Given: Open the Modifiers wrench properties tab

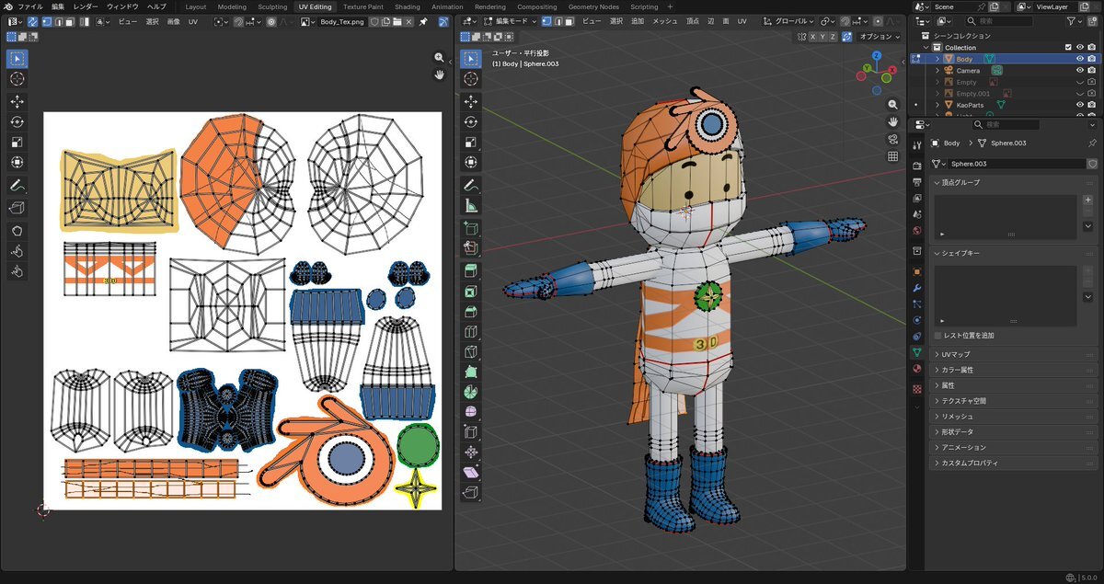Looking at the screenshot, I should 916,288.
